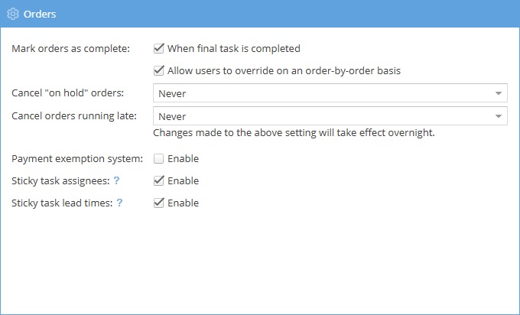520x315 pixels.
Task: Click the Orders panel title text
Action: click(x=40, y=14)
